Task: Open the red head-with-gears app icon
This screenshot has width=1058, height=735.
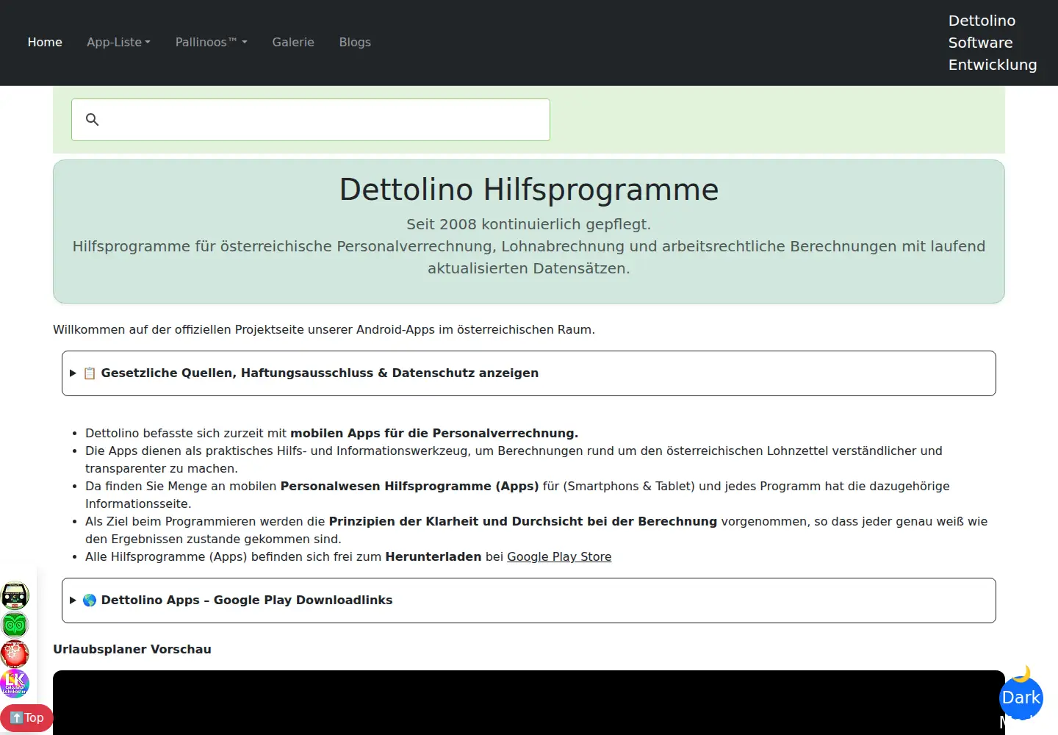Action: (x=15, y=653)
